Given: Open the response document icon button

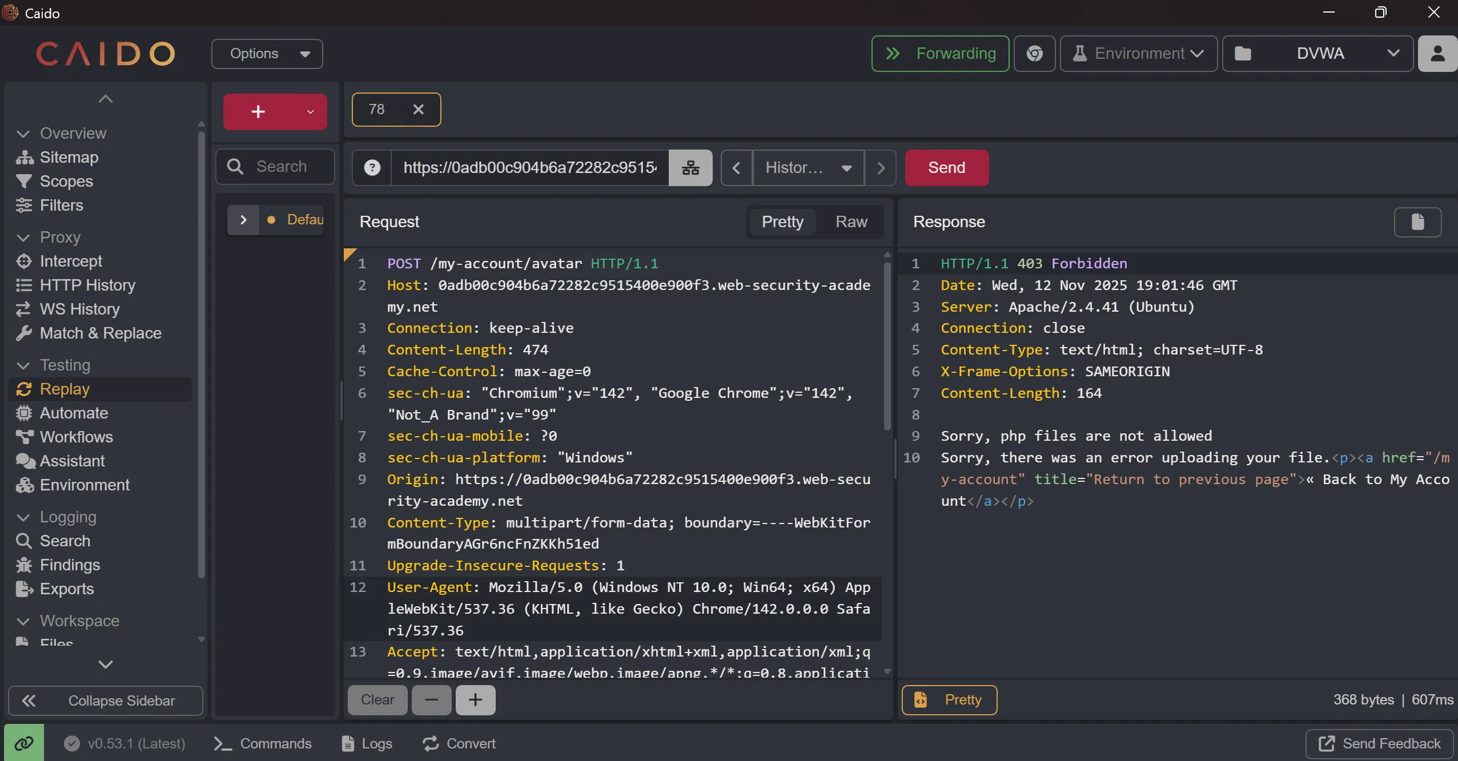Looking at the screenshot, I should coord(1417,222).
